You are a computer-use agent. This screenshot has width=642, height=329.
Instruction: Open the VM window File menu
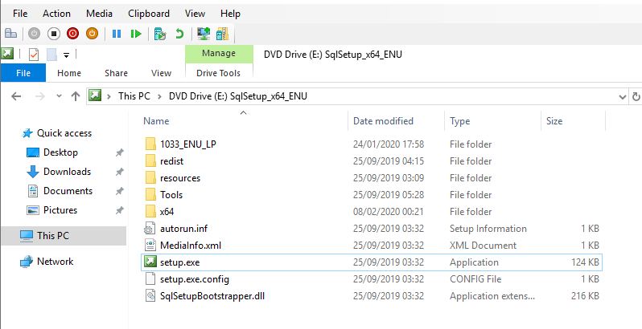[20, 14]
